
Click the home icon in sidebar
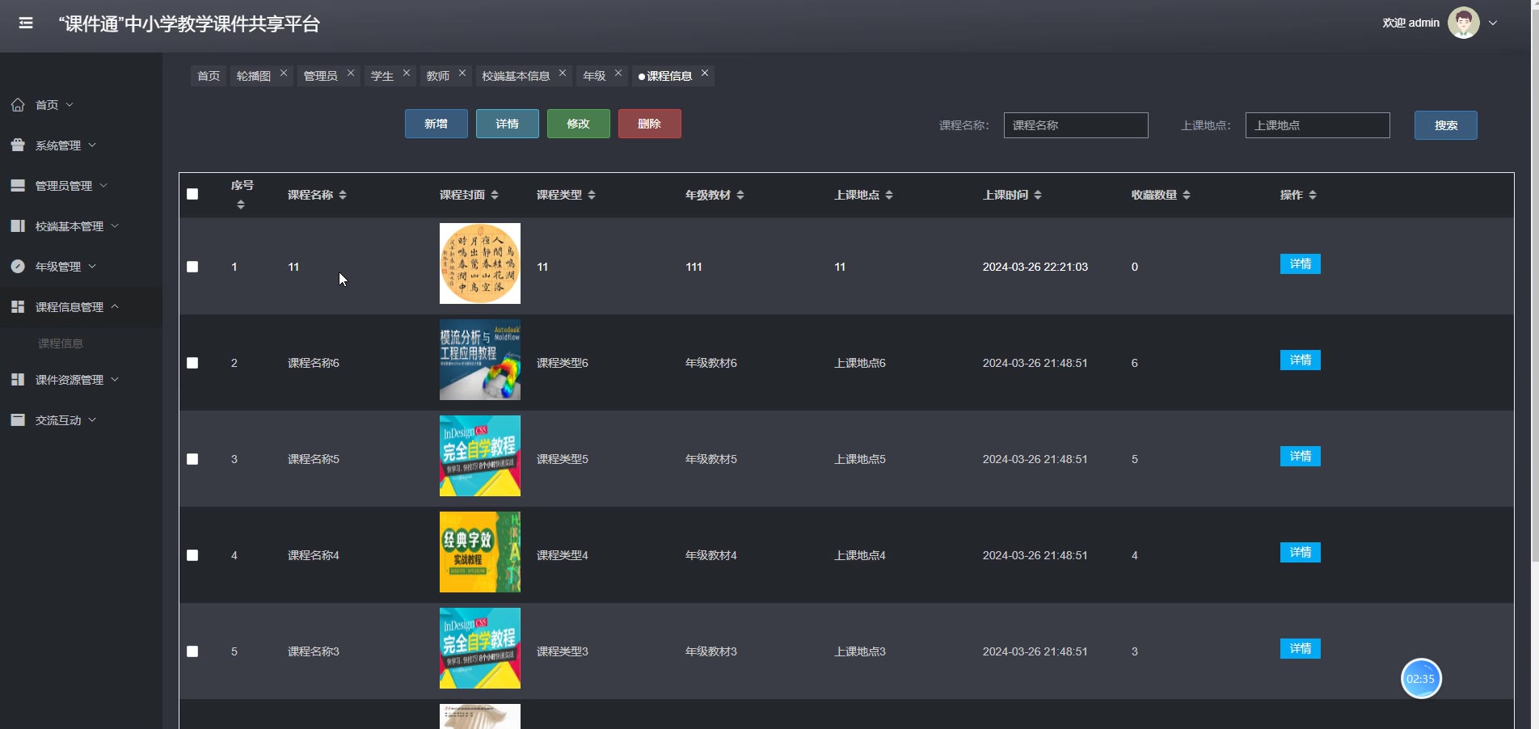pos(18,104)
